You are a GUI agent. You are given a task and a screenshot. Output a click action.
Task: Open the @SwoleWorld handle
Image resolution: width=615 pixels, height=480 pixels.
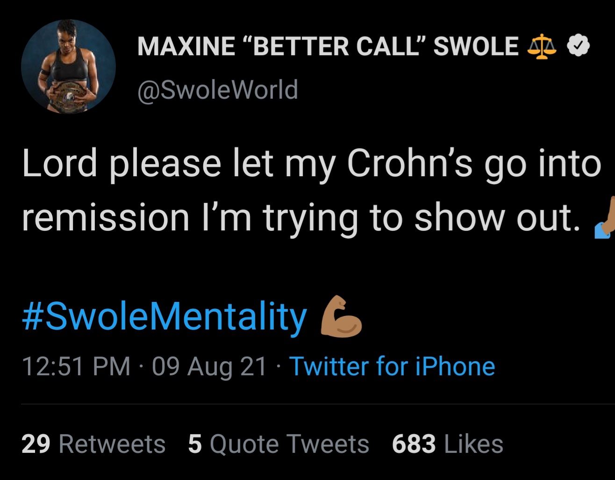click(218, 89)
